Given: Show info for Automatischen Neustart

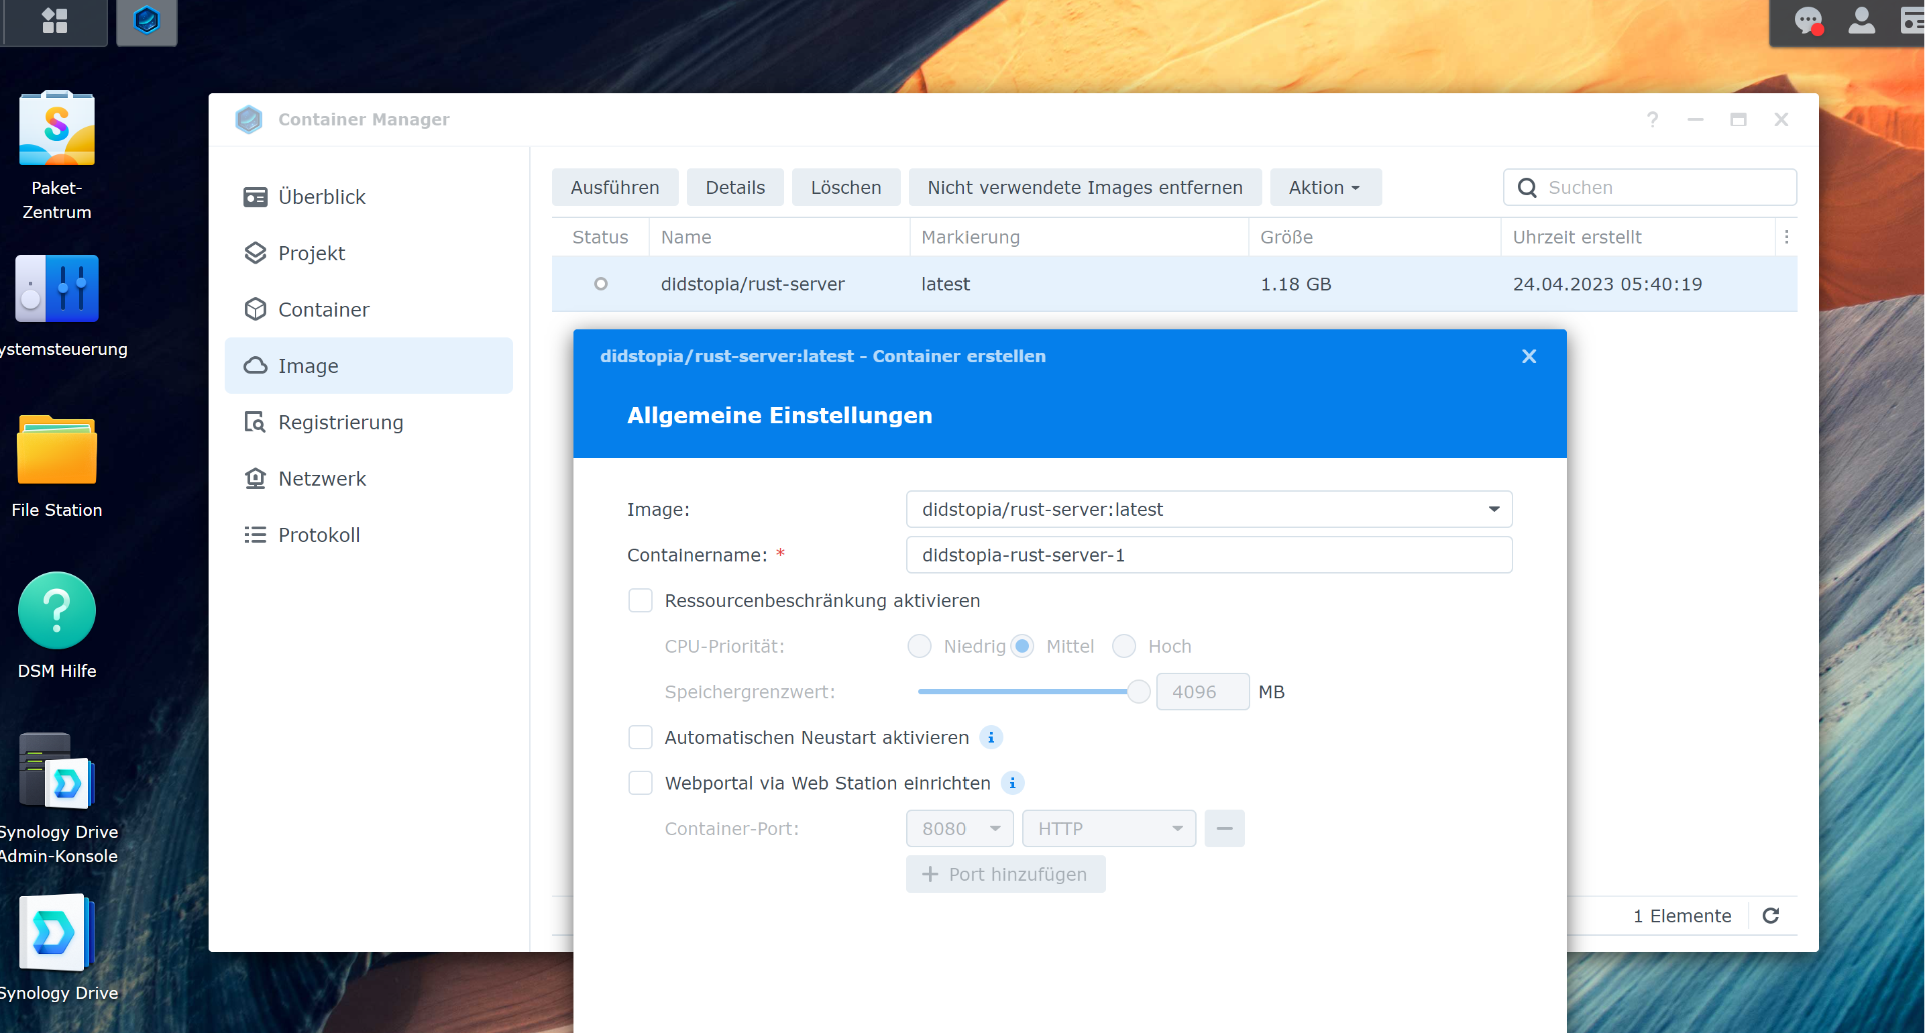Looking at the screenshot, I should [x=991, y=738].
